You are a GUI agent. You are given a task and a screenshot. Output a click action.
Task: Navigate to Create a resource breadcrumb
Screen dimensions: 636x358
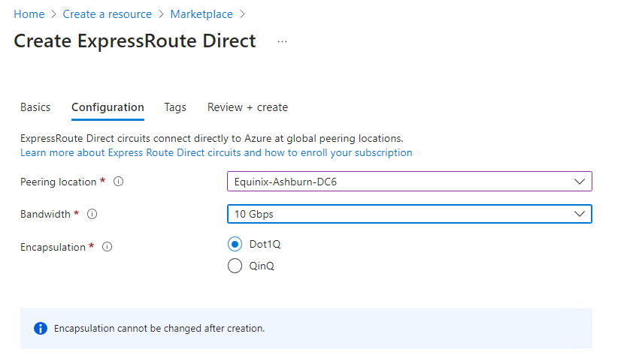point(108,14)
